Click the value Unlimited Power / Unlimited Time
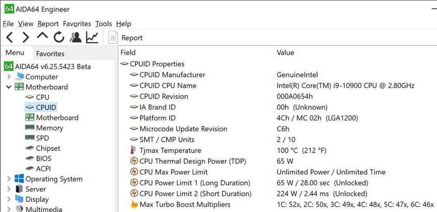 (331, 172)
